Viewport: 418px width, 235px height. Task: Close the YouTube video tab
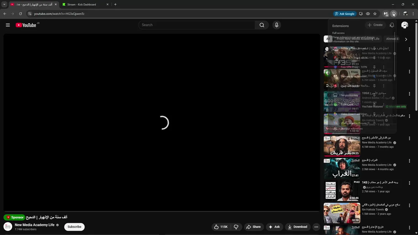(56, 5)
